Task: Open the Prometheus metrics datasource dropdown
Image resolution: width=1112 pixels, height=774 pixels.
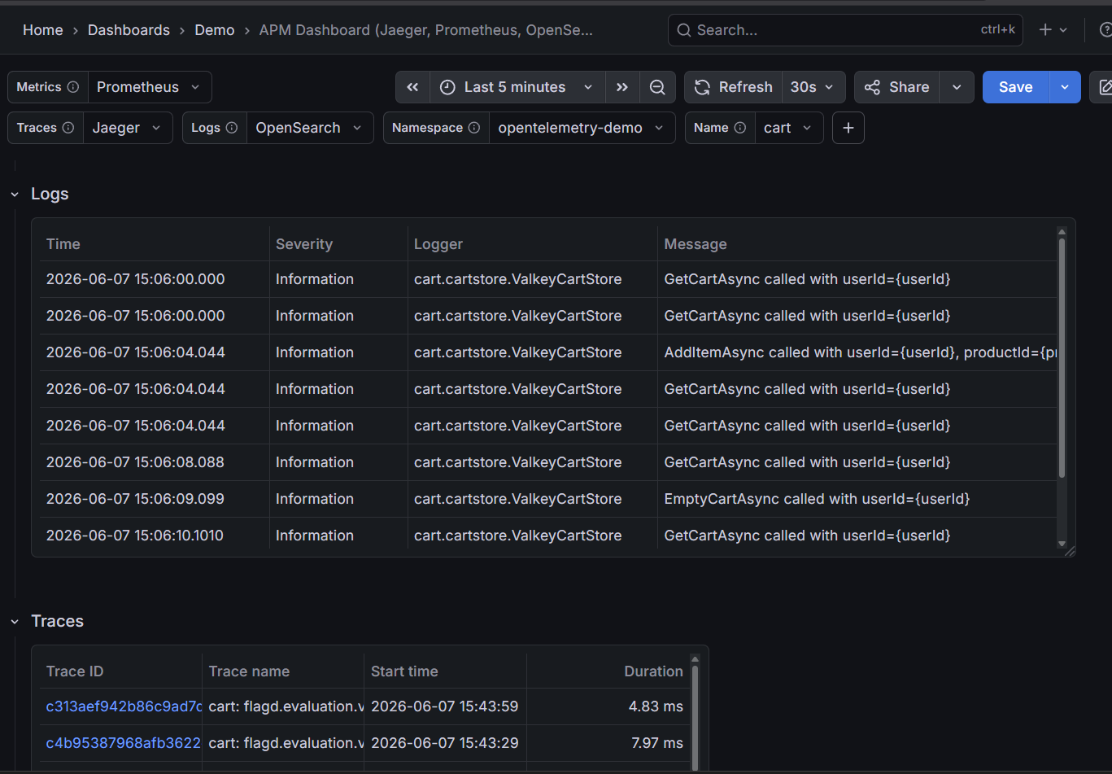Action: click(x=149, y=87)
